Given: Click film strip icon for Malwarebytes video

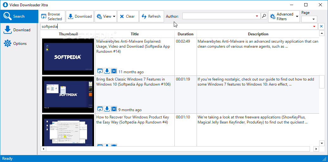Looking at the screenshot, I should tap(114, 71).
